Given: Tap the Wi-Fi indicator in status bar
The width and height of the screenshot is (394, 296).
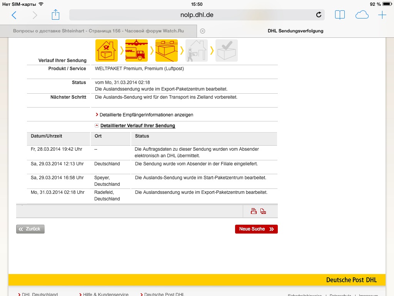Looking at the screenshot, I should (x=41, y=4).
